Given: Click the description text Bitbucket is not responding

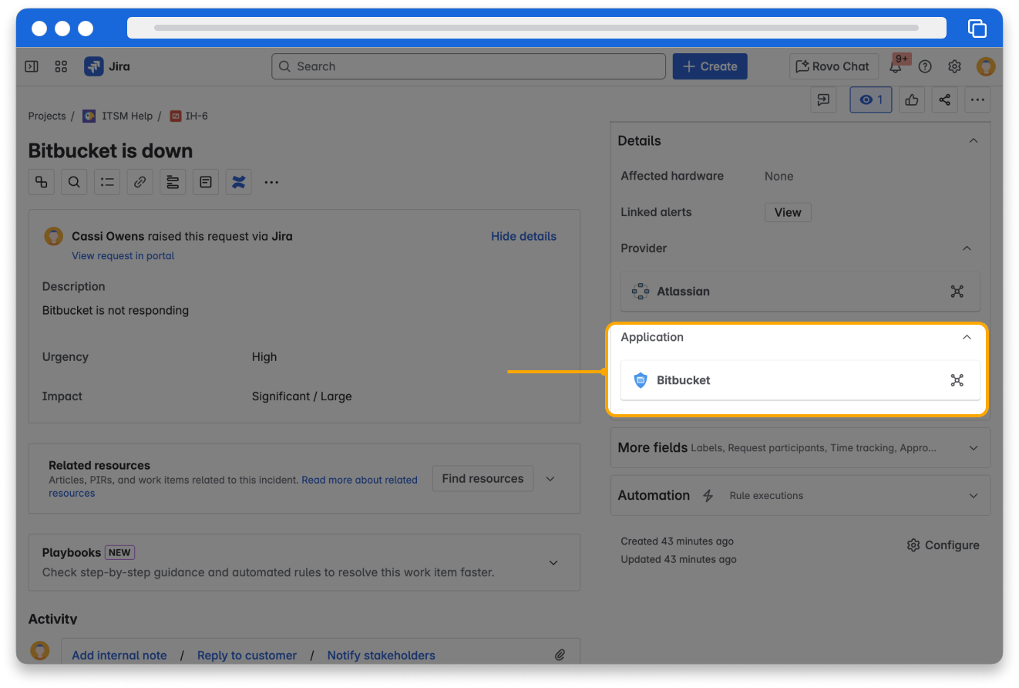Looking at the screenshot, I should pyautogui.click(x=116, y=310).
